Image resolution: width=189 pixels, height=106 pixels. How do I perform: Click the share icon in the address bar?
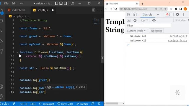tap(161, 9)
